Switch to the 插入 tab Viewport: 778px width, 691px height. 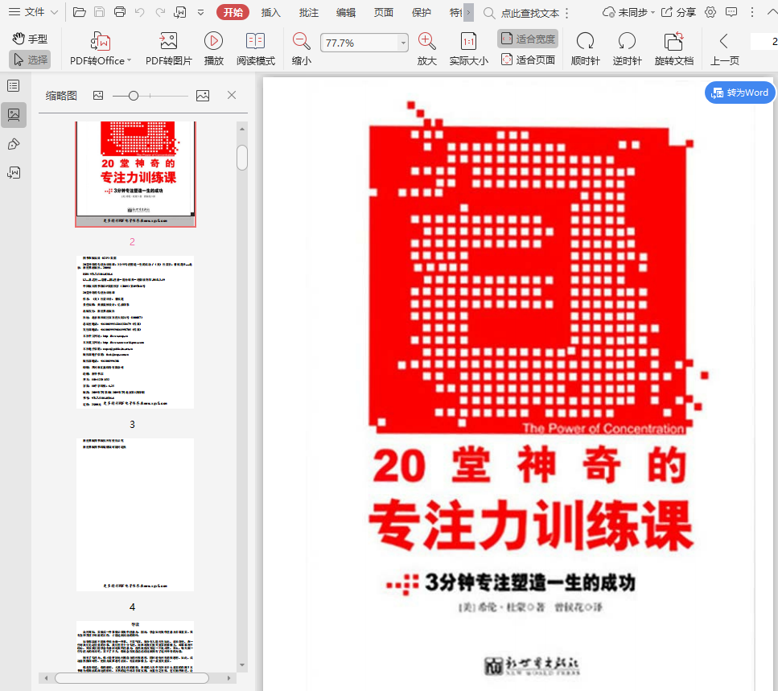[270, 12]
